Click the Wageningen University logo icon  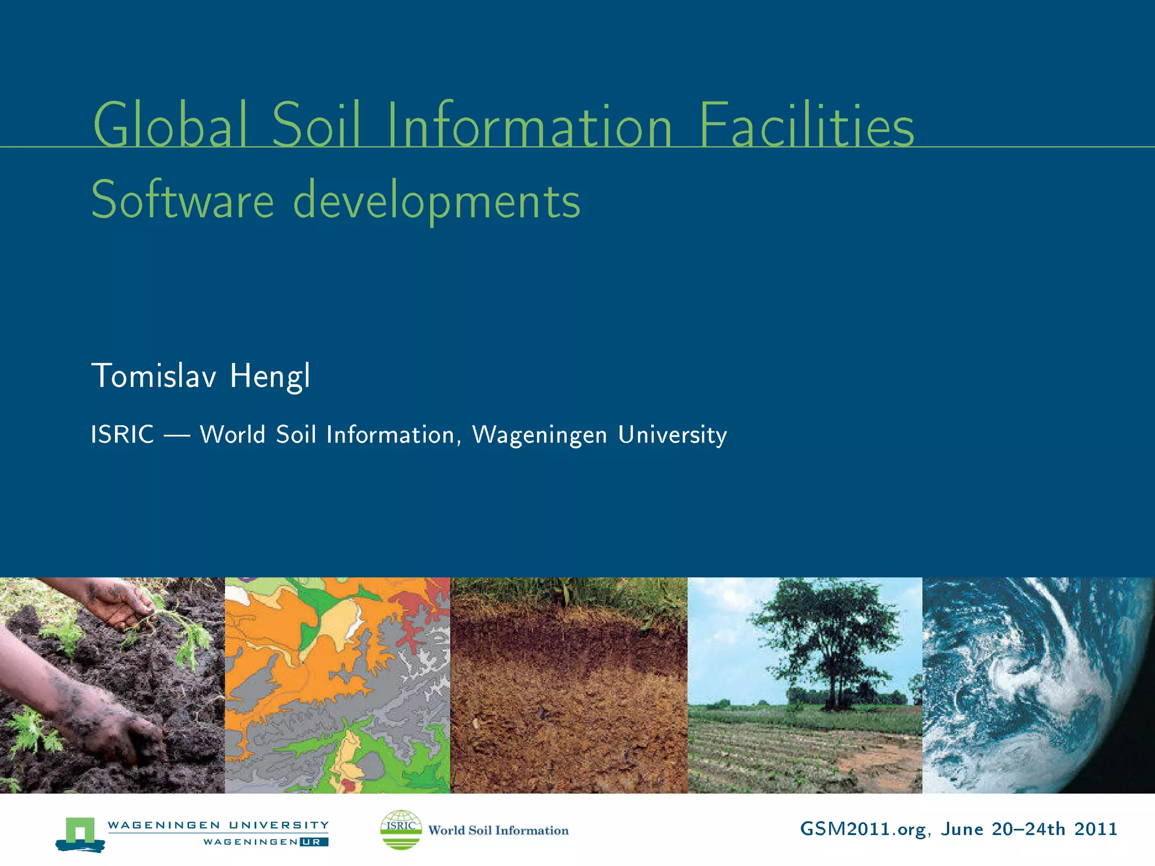80,834
